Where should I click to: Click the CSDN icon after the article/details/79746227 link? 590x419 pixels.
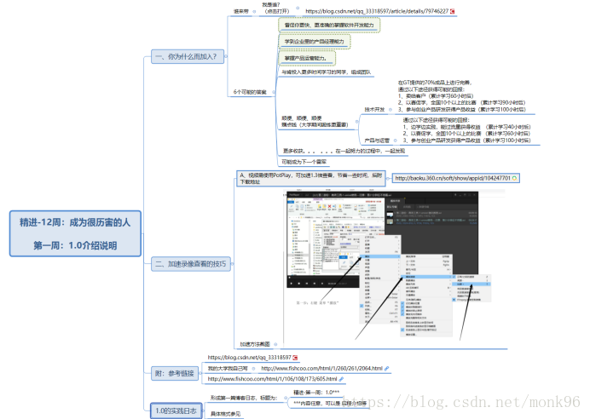(x=452, y=11)
